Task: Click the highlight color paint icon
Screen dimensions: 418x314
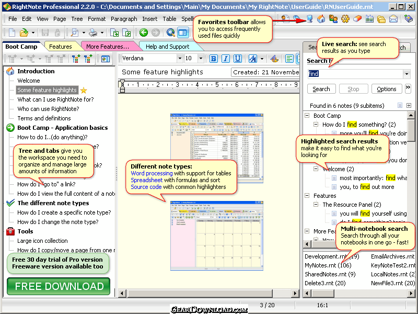Action: tap(274, 59)
